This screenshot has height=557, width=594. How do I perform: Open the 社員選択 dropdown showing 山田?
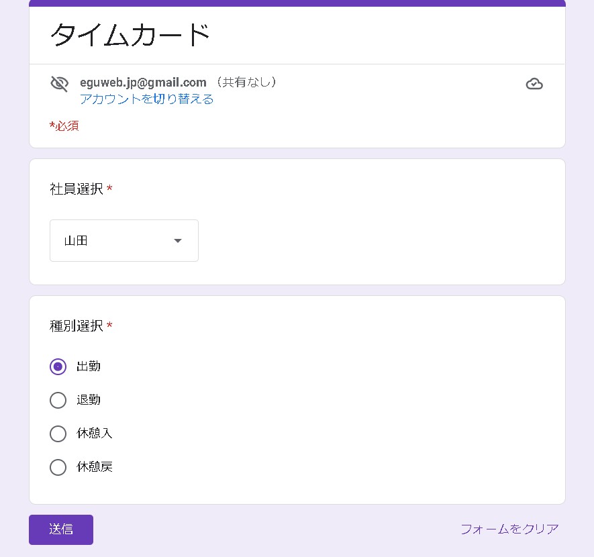coord(124,240)
